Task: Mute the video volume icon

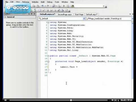Action: coord(112,100)
